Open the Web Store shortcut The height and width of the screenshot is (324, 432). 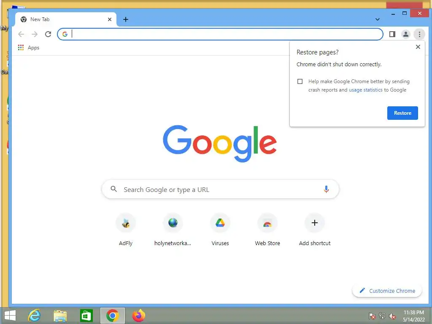click(267, 230)
